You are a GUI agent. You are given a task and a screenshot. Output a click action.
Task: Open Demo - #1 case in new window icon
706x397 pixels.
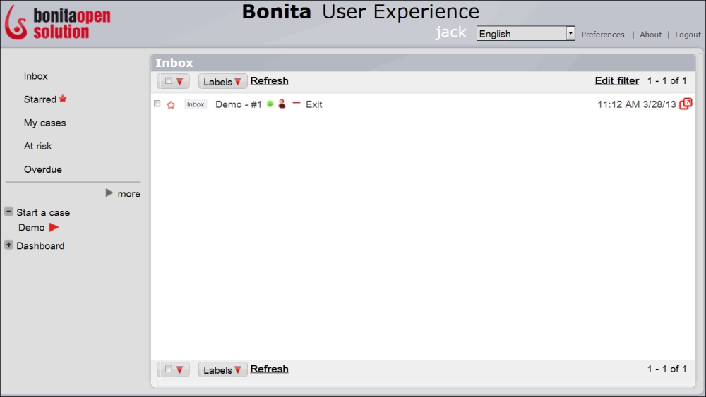pos(686,104)
